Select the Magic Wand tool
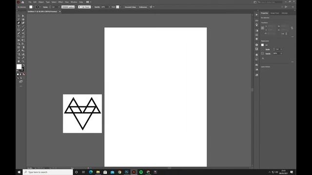The height and width of the screenshot is (175, 312). tap(19, 19)
